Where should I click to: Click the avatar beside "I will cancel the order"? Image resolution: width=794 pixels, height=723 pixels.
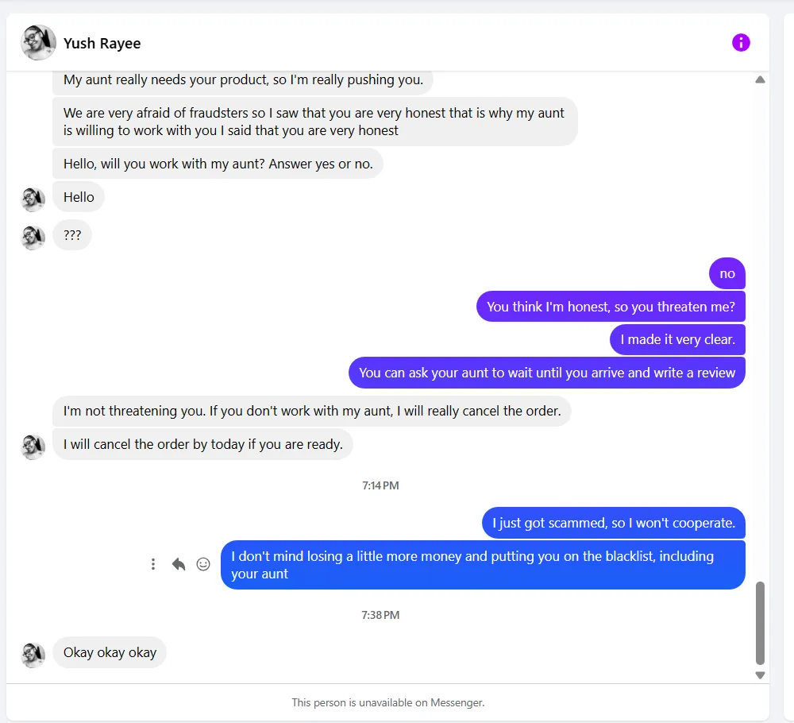tap(33, 447)
